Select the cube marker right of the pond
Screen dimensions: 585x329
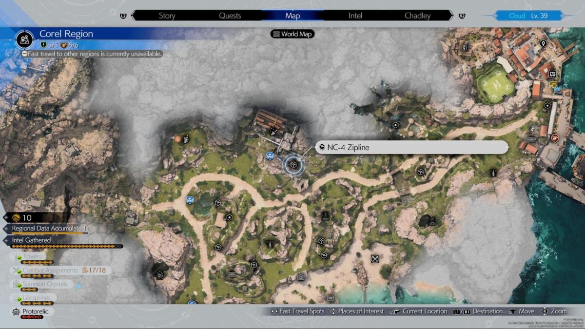218,203
